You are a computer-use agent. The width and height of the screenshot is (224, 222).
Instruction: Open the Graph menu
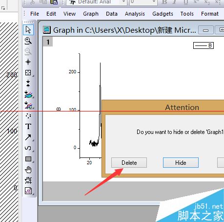[91, 14]
